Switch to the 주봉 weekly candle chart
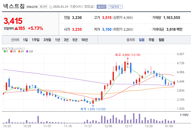The height and width of the screenshot is (128, 191). (151, 40)
